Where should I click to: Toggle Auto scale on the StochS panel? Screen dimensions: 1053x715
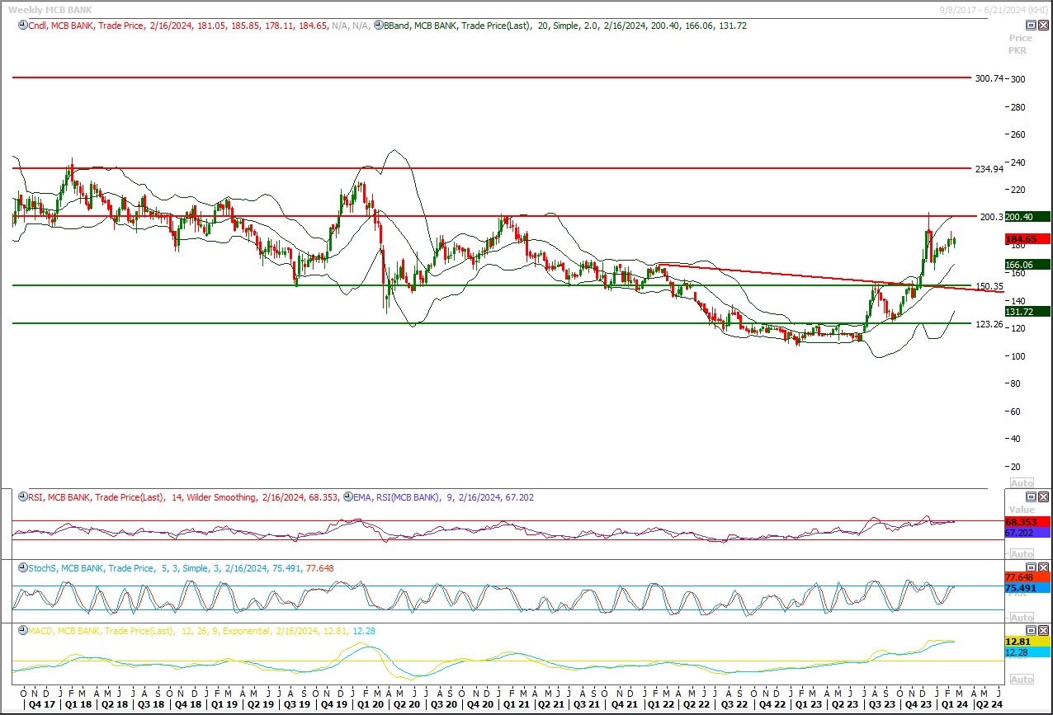[x=1022, y=617]
